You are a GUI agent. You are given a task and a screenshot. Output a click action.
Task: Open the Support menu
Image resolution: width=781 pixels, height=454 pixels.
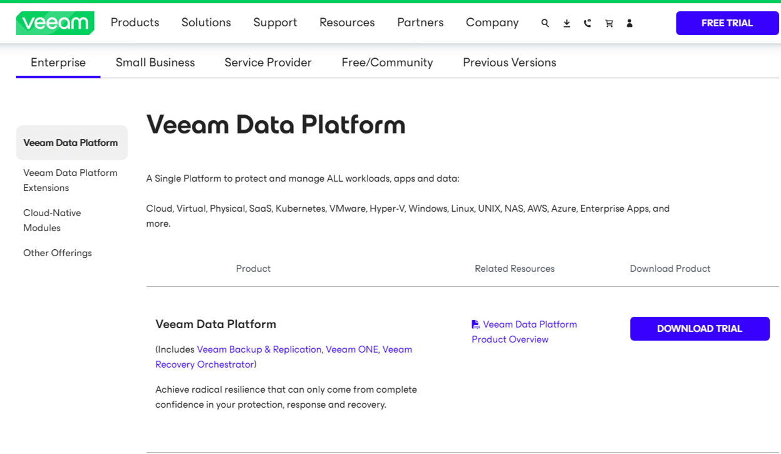coord(275,23)
